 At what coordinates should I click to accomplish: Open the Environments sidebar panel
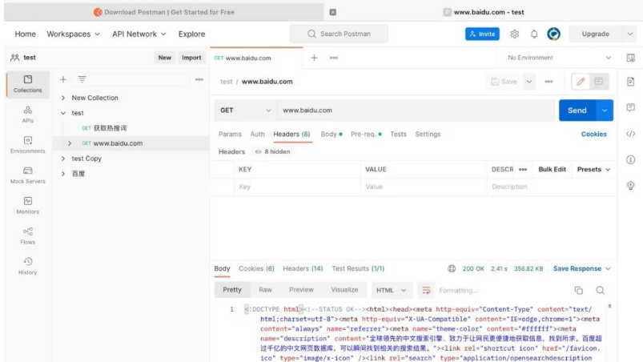27,145
